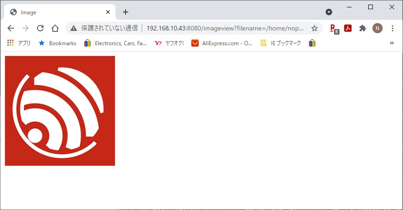Show hidden bookmarks with the chevron

click(392, 43)
